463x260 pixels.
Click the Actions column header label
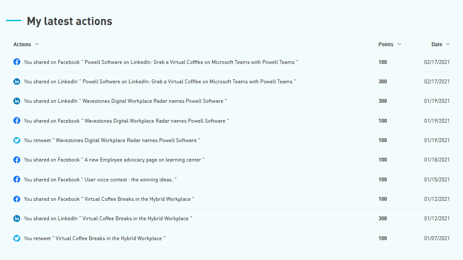(22, 44)
